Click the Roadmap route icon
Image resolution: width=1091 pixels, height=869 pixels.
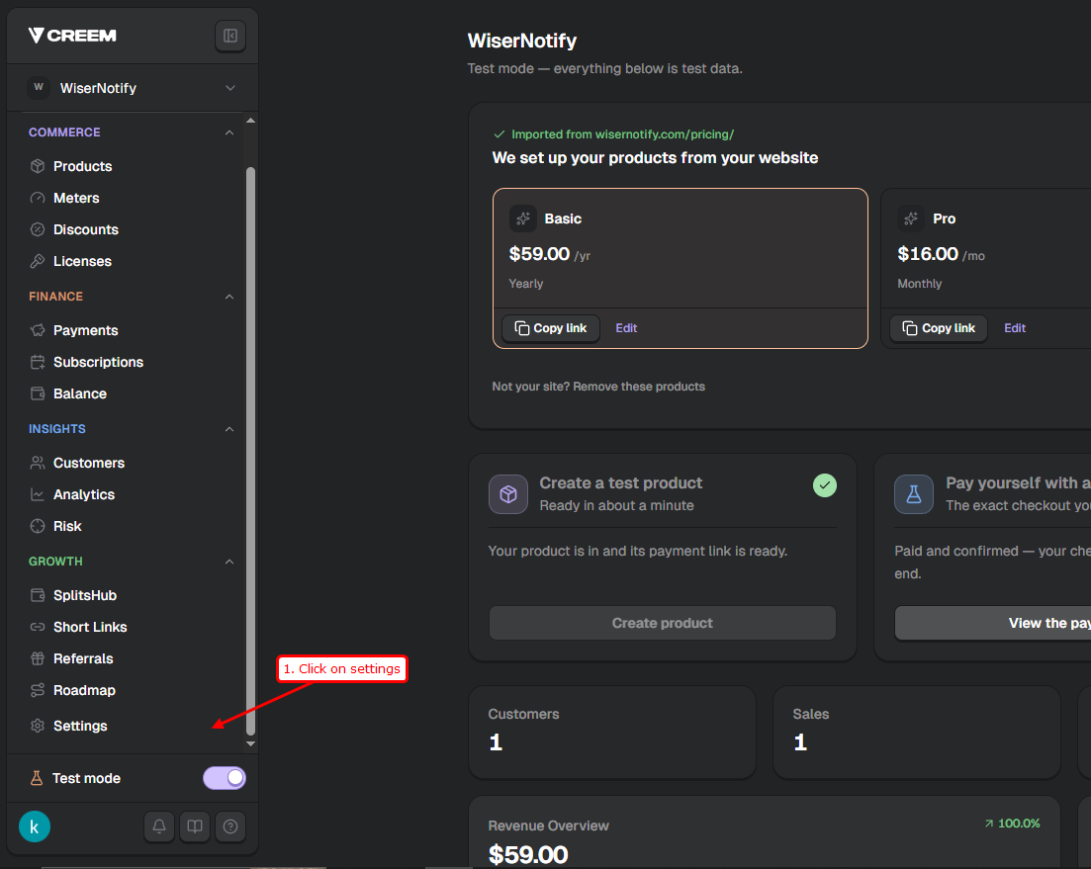click(38, 690)
